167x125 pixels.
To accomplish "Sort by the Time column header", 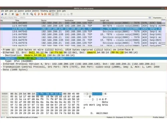I will [x=17, y=20].
